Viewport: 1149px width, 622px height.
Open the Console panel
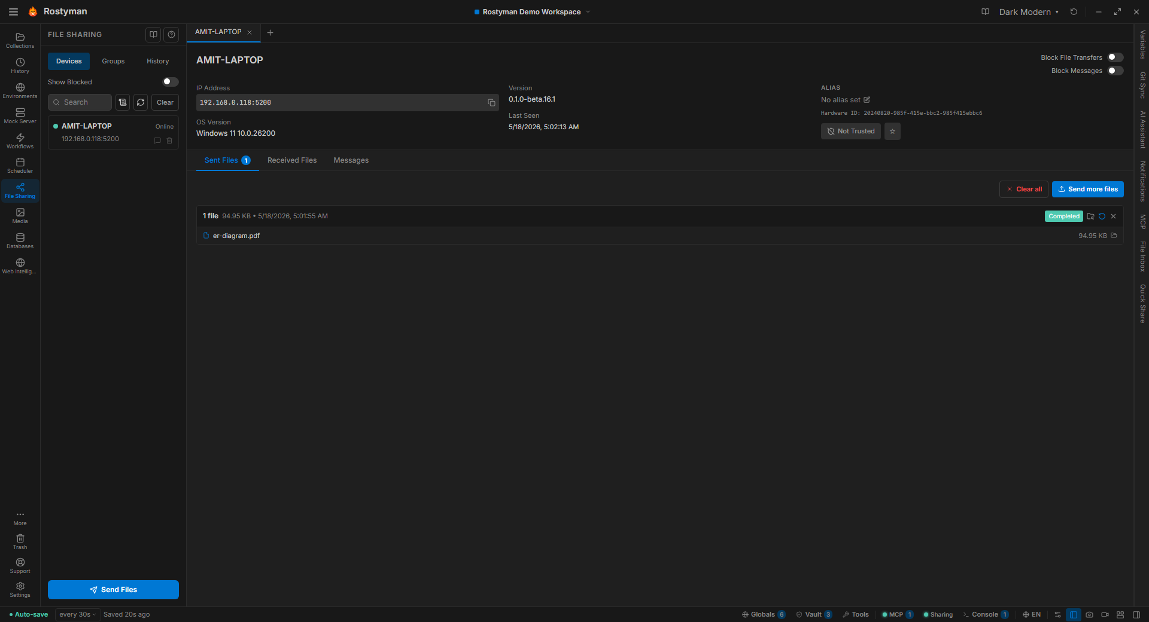[986, 614]
